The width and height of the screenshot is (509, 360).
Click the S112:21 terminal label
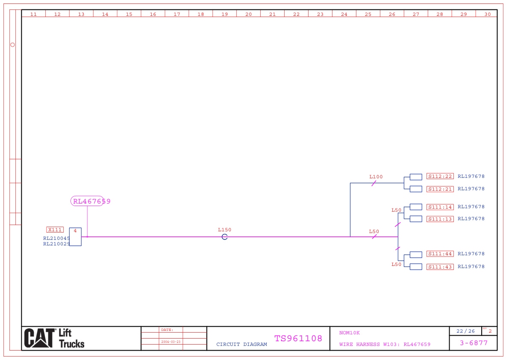click(440, 189)
